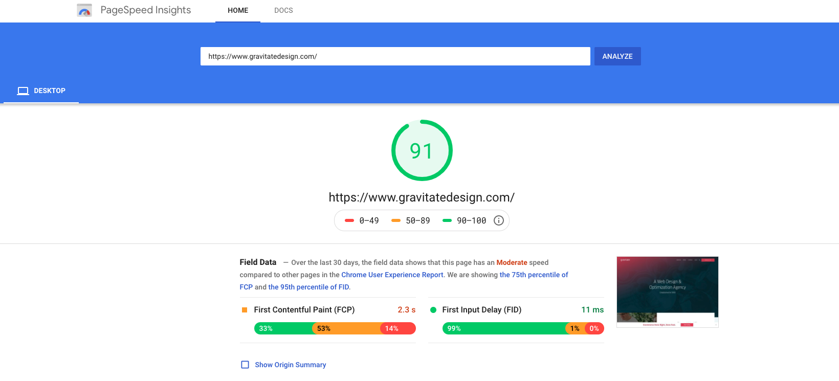Enable the Show Origin Summary checkbox
The width and height of the screenshot is (839, 381).
(x=245, y=365)
